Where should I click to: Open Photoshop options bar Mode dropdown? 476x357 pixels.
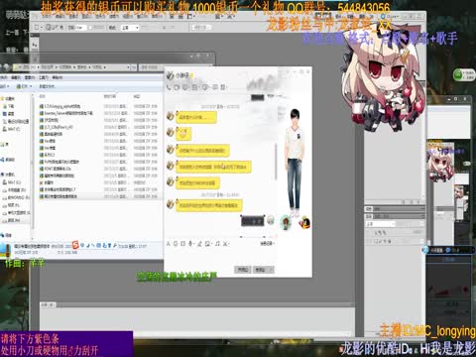coord(130,28)
